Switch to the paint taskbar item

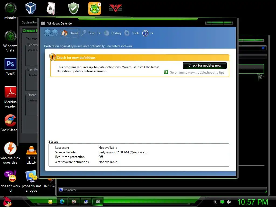[x=74, y=202]
